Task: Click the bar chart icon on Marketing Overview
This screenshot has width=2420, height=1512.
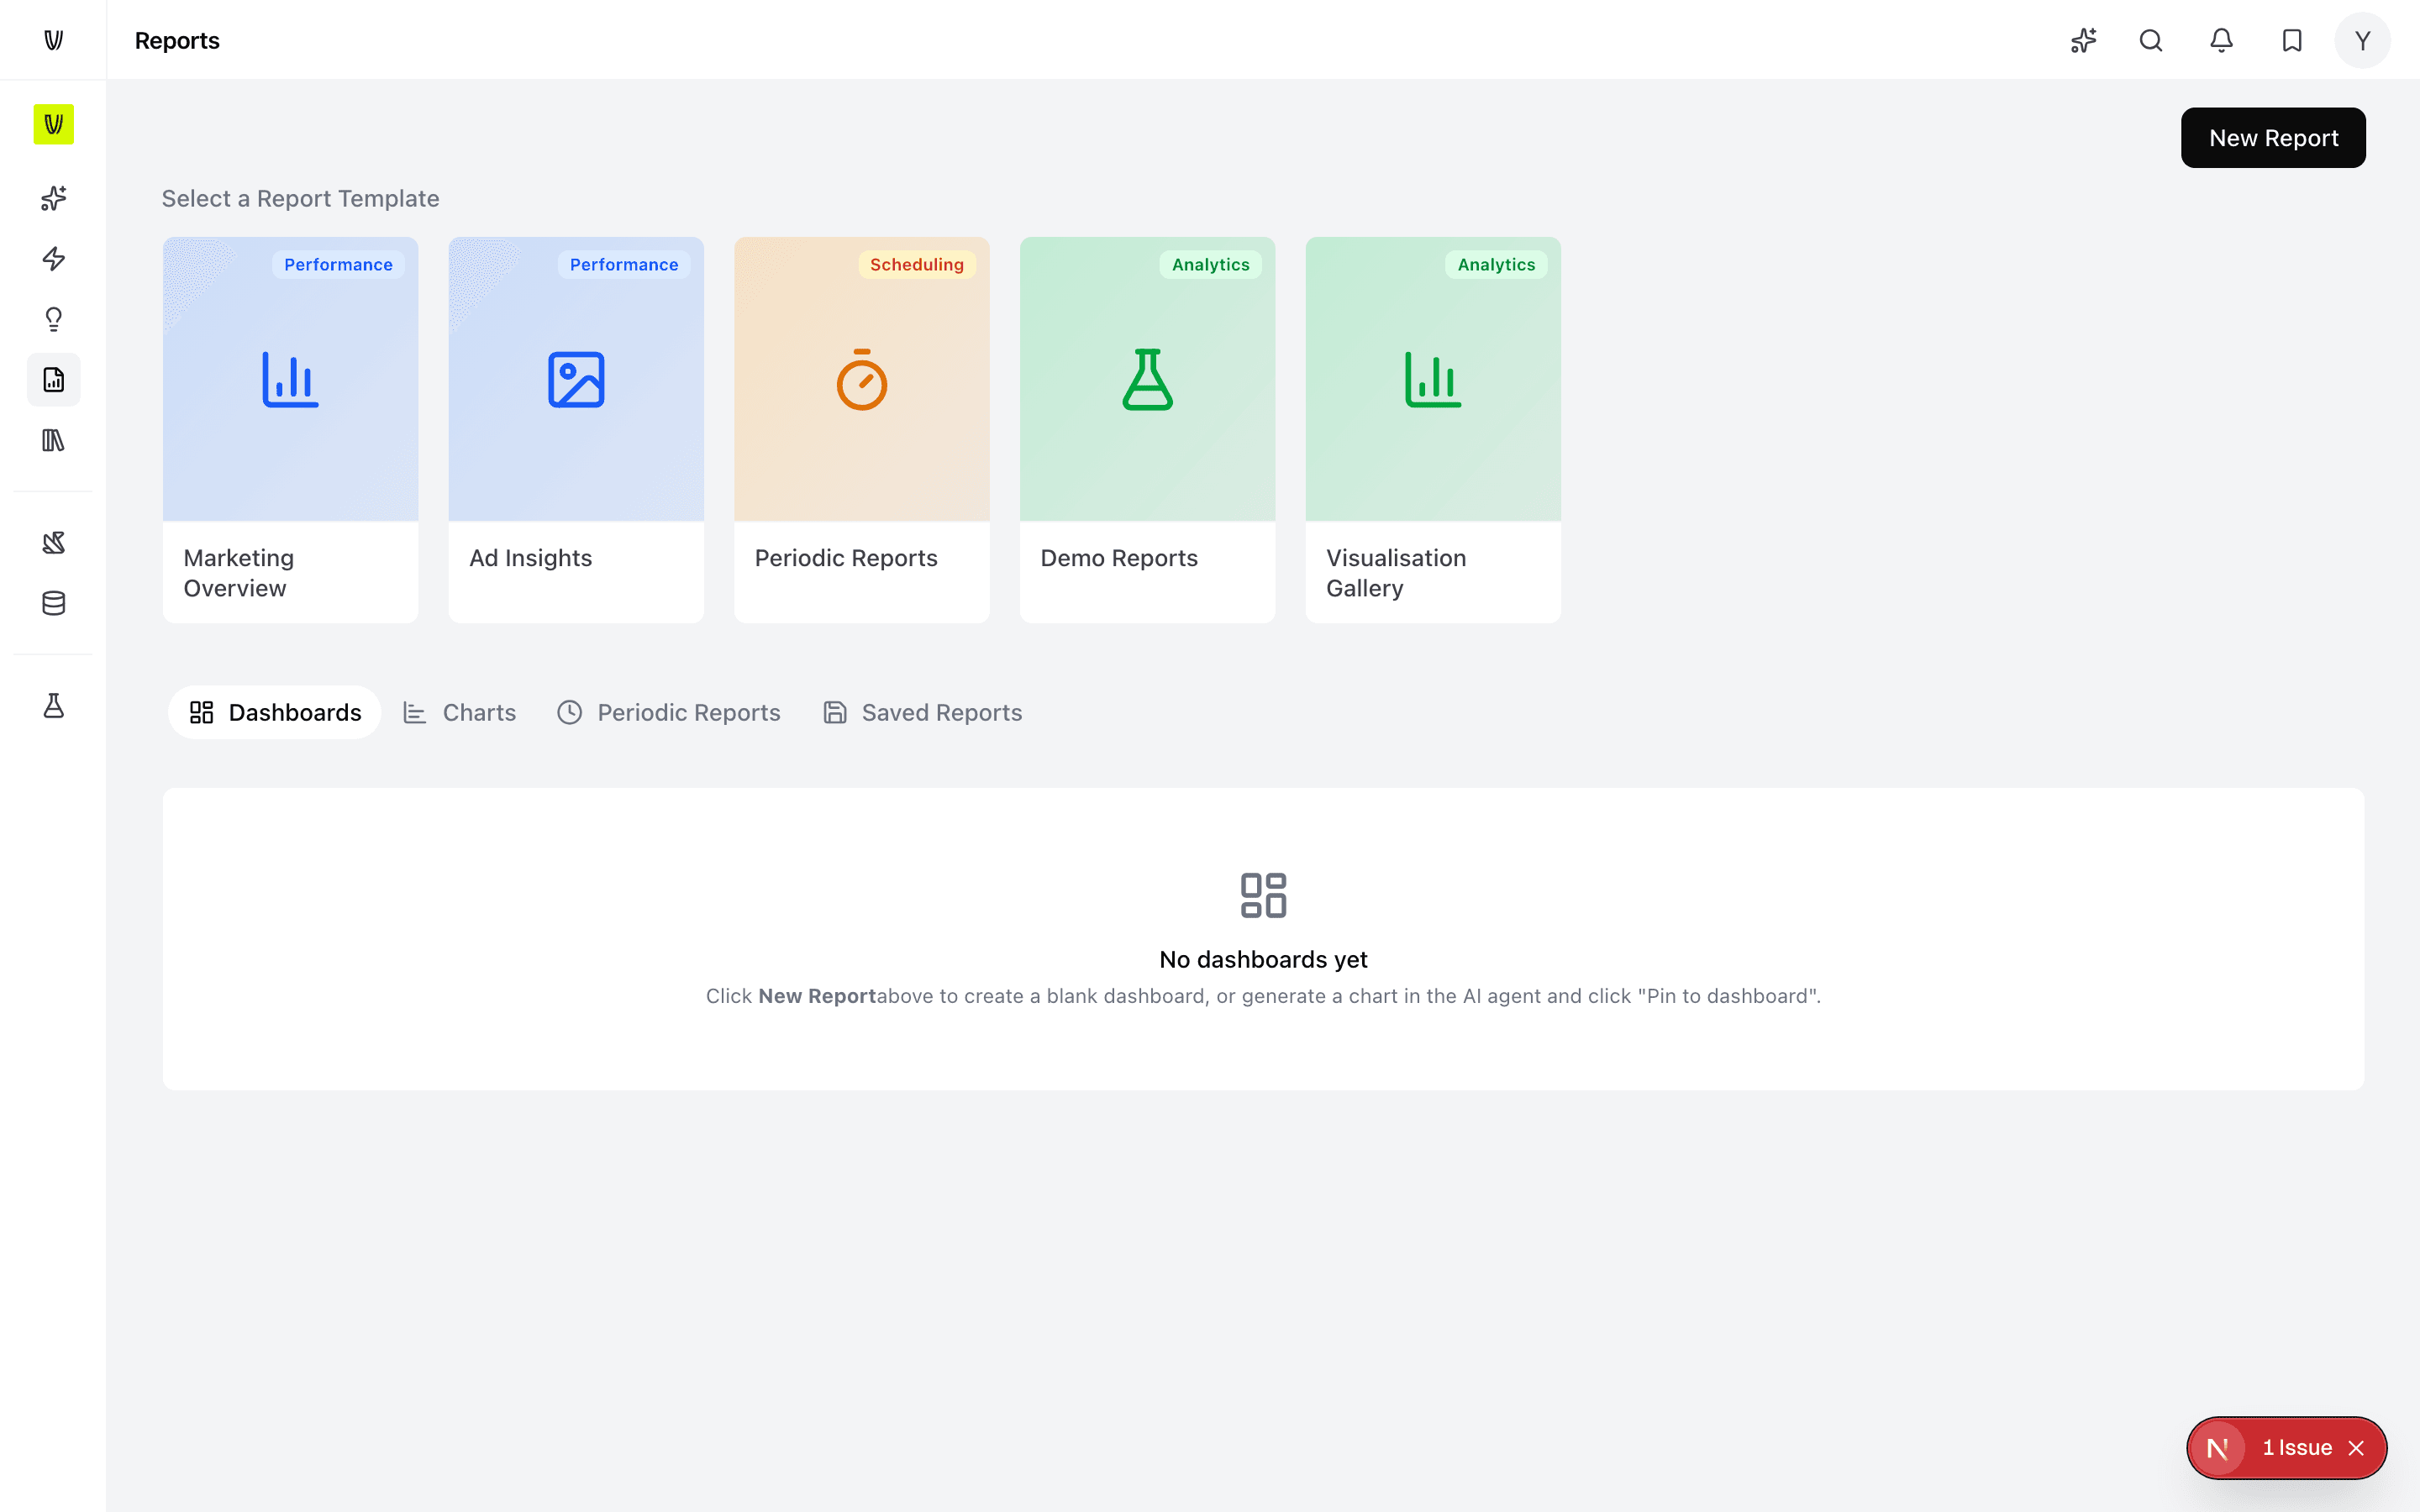Action: [x=290, y=379]
